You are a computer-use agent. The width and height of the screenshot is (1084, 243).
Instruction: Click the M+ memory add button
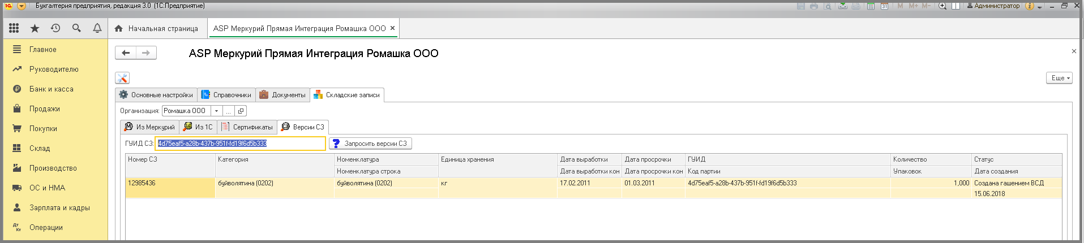pos(913,6)
